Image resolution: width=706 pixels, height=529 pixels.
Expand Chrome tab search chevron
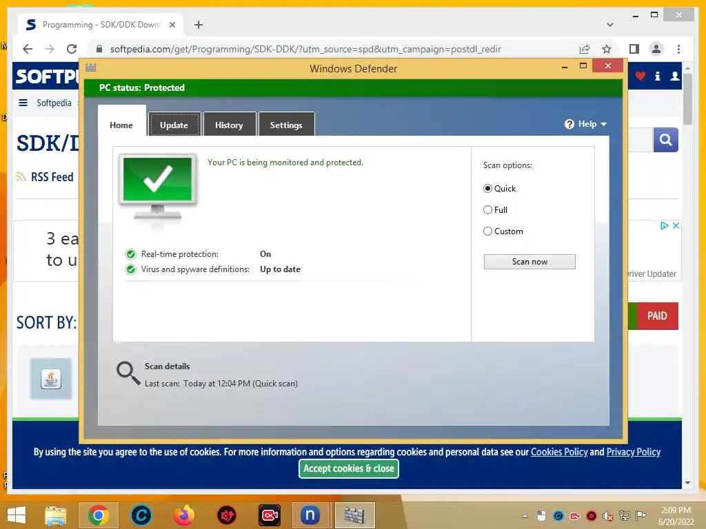[610, 25]
